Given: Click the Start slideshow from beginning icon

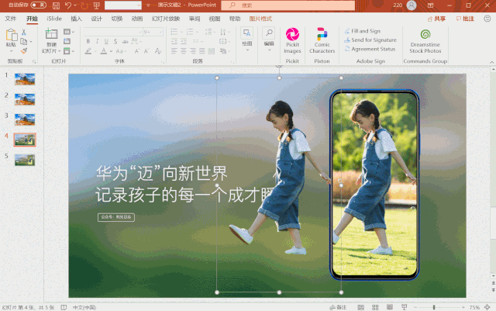Looking at the screenshot, I should (96, 5).
